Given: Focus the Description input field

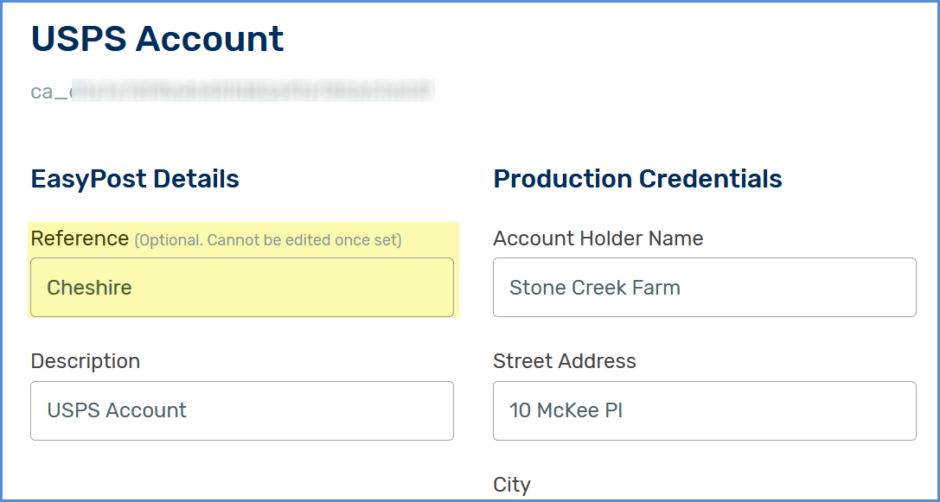Looking at the screenshot, I should [x=241, y=411].
